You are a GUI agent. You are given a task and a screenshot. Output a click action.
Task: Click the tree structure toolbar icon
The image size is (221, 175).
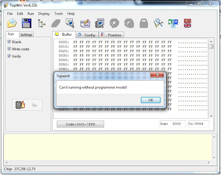click(x=41, y=23)
